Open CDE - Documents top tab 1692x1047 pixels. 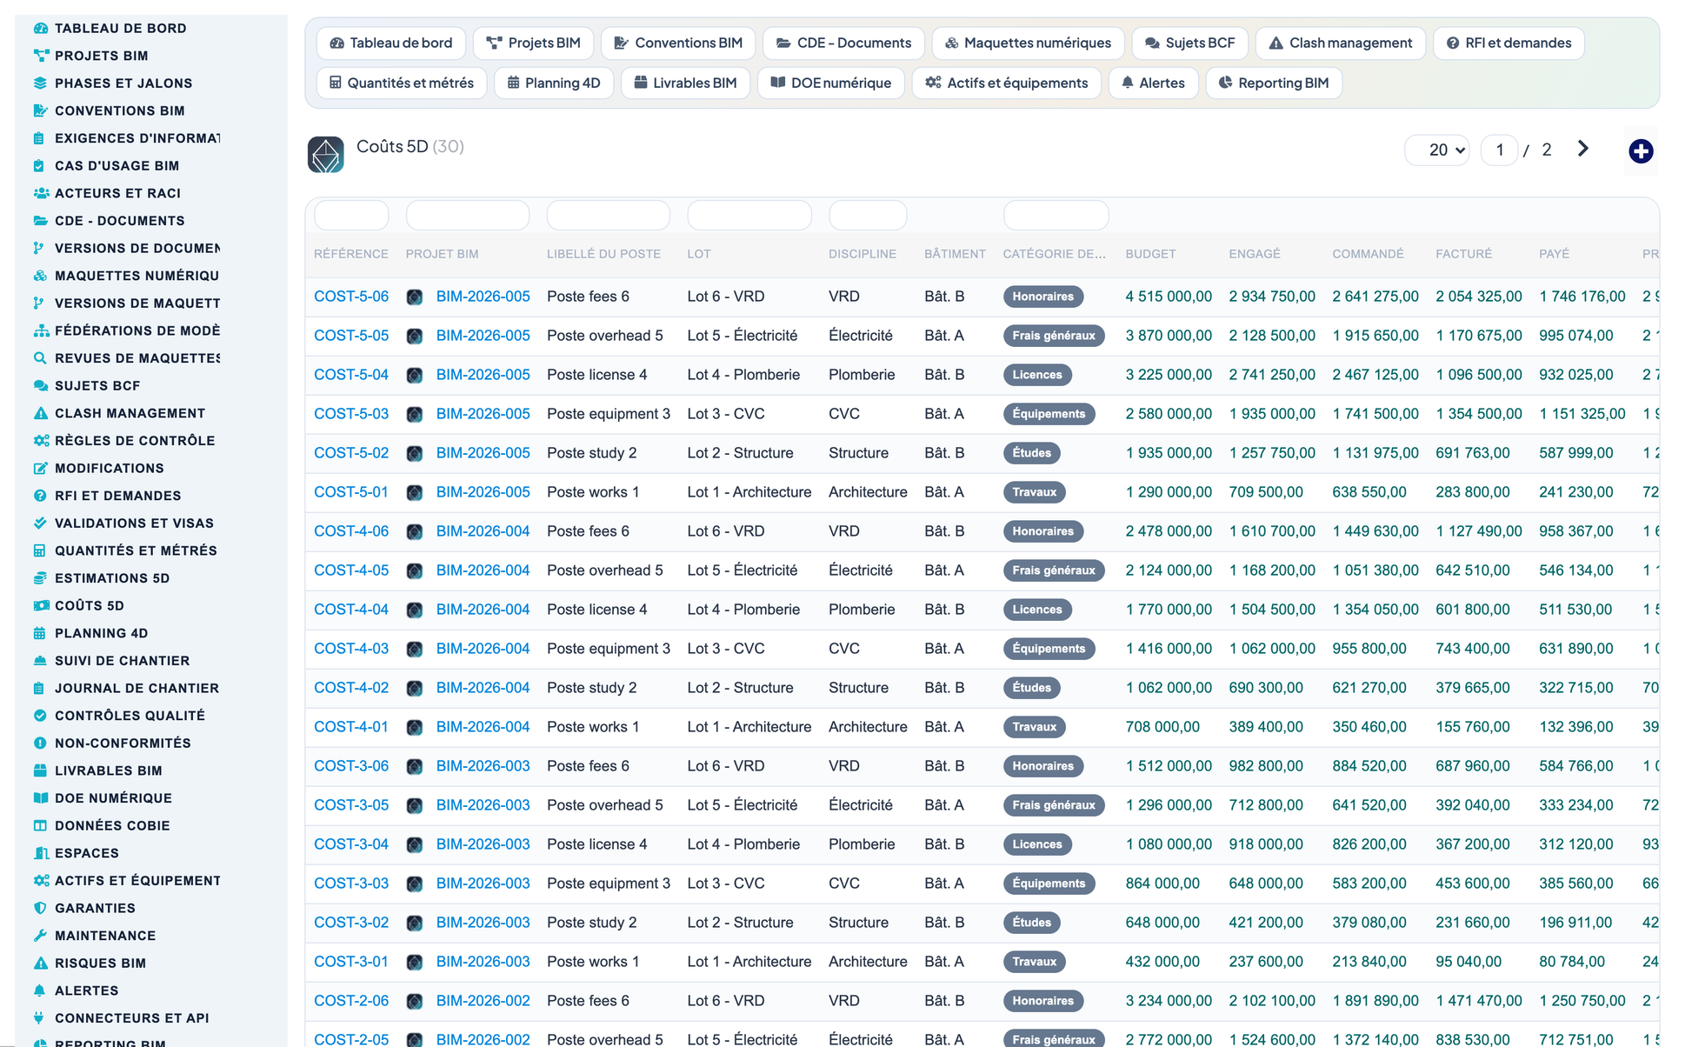[x=843, y=43]
